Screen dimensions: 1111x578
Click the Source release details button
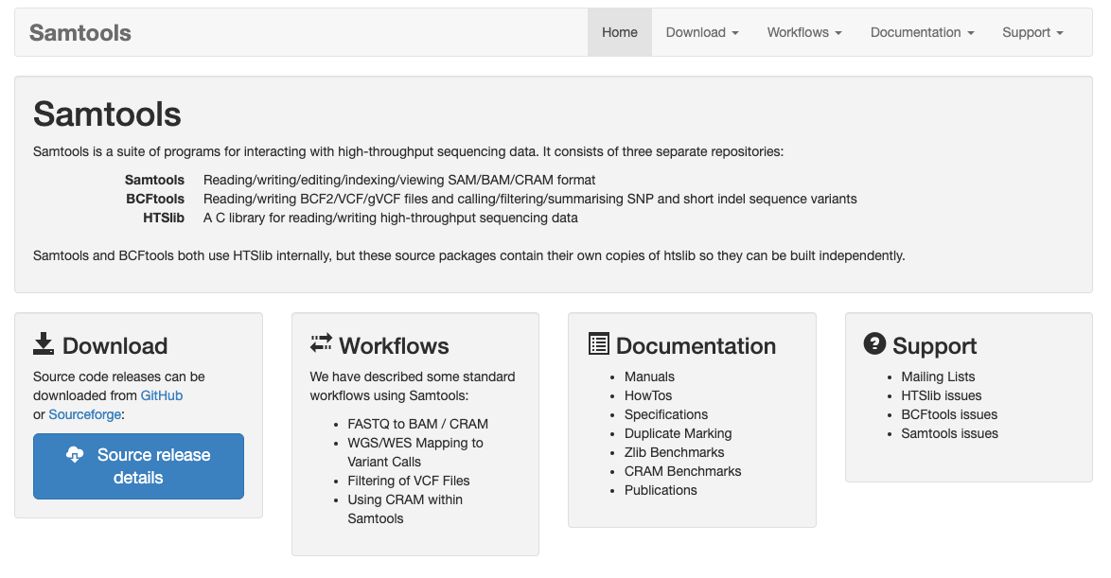click(138, 466)
